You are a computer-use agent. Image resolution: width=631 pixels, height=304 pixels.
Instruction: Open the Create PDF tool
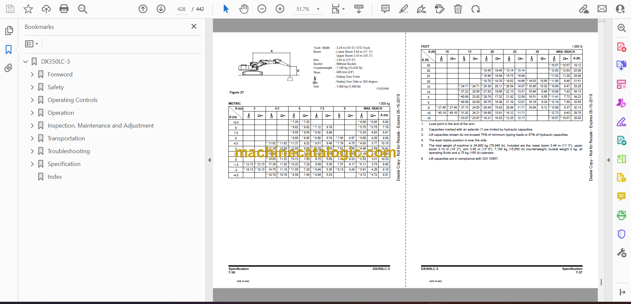click(621, 47)
